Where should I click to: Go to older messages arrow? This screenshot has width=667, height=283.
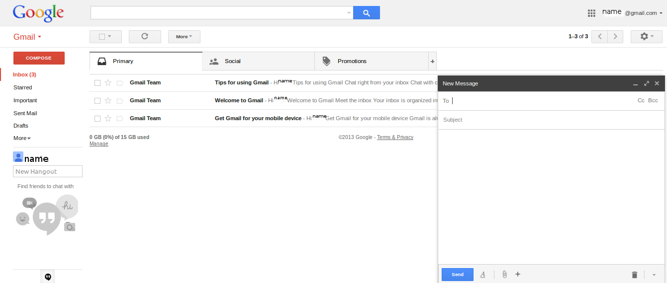coord(615,36)
